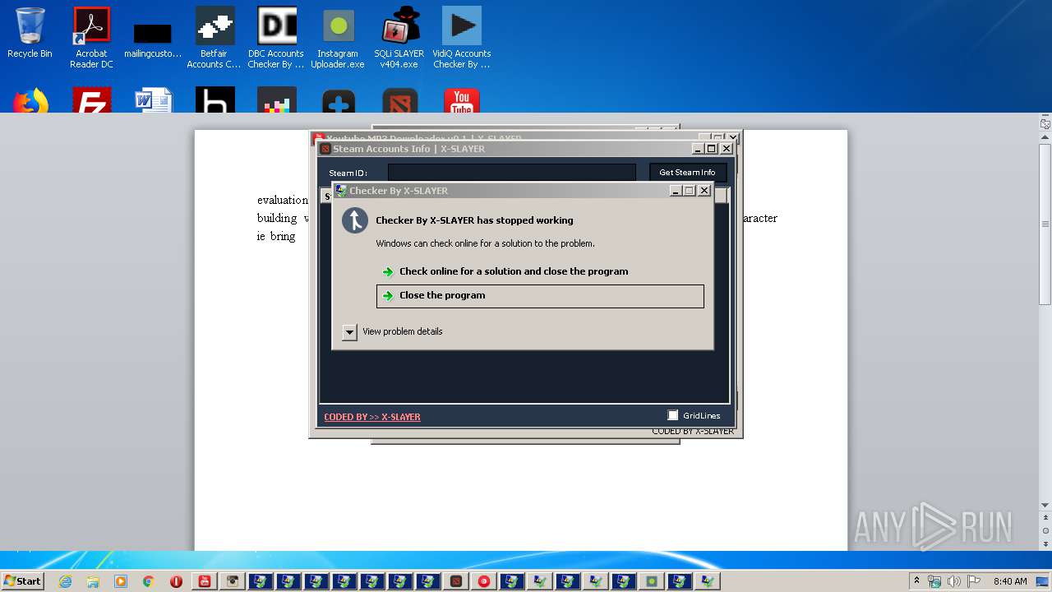Open the mailingcusto… desktop file
This screenshot has height=592, width=1052.
click(153, 39)
